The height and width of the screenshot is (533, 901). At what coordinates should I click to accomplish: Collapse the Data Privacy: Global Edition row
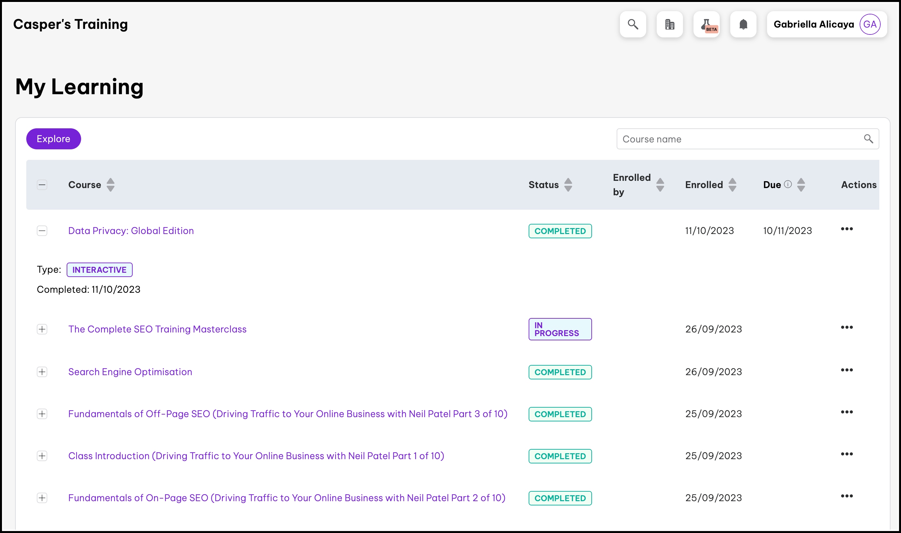[x=42, y=231]
